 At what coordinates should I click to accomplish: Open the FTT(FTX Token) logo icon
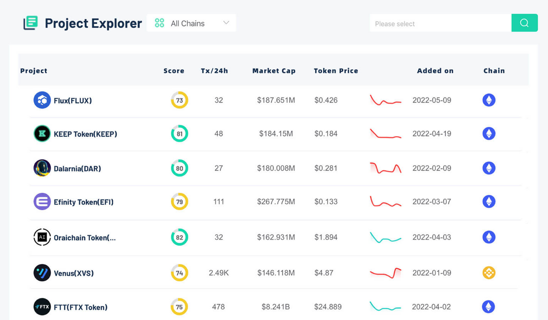click(42, 307)
